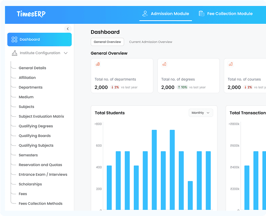Go to Subject Evaluation Matrix
The width and height of the screenshot is (266, 216).
click(x=41, y=116)
